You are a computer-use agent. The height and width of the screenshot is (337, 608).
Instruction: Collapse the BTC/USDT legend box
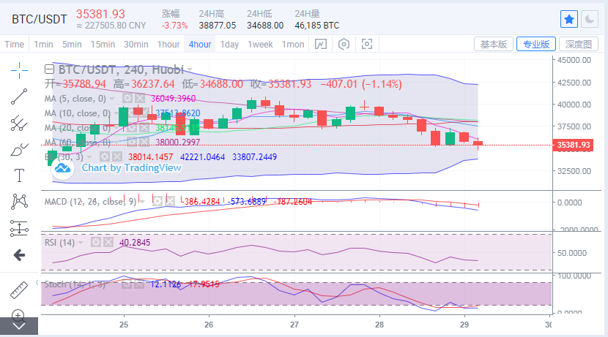pyautogui.click(x=49, y=70)
